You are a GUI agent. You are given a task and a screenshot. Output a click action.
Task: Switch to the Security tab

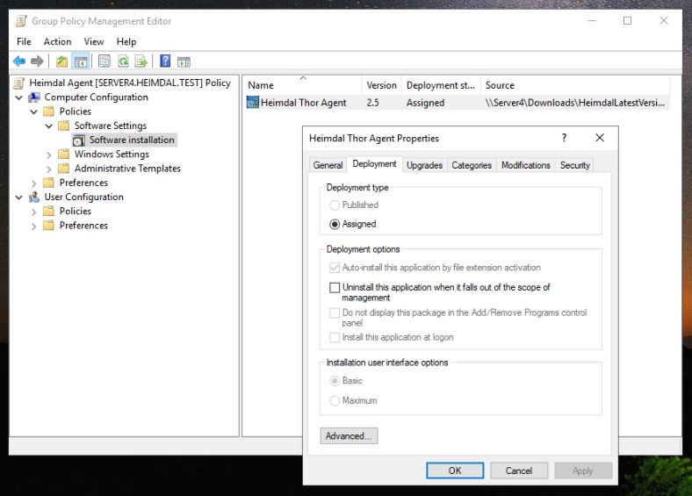click(574, 165)
